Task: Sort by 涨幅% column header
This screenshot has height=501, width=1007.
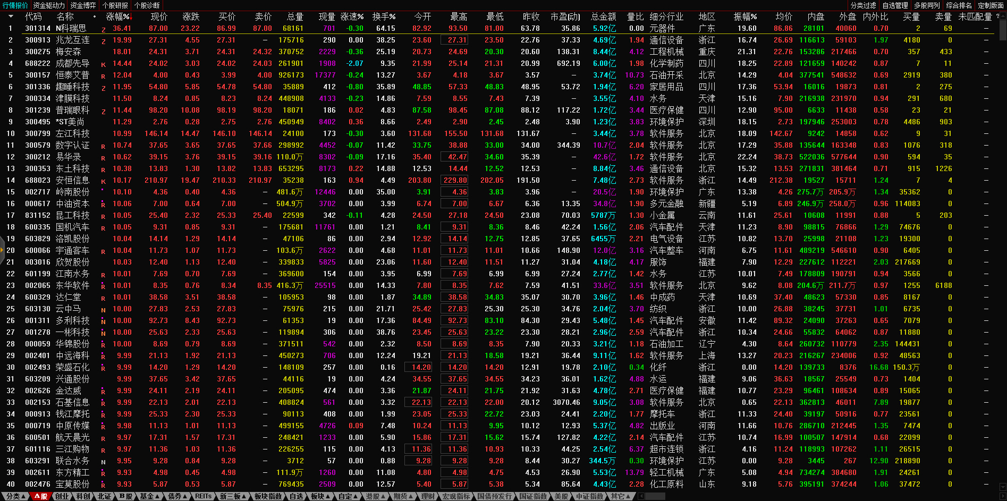Action: 118,16
